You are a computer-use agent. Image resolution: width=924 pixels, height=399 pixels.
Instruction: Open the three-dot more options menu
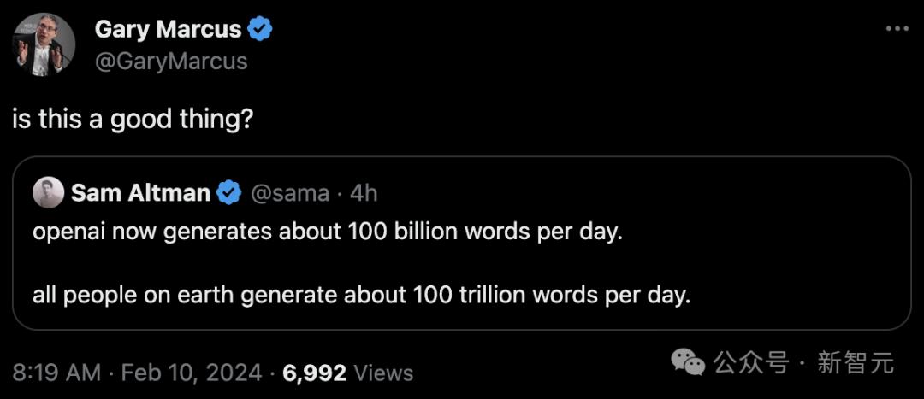pos(896,29)
